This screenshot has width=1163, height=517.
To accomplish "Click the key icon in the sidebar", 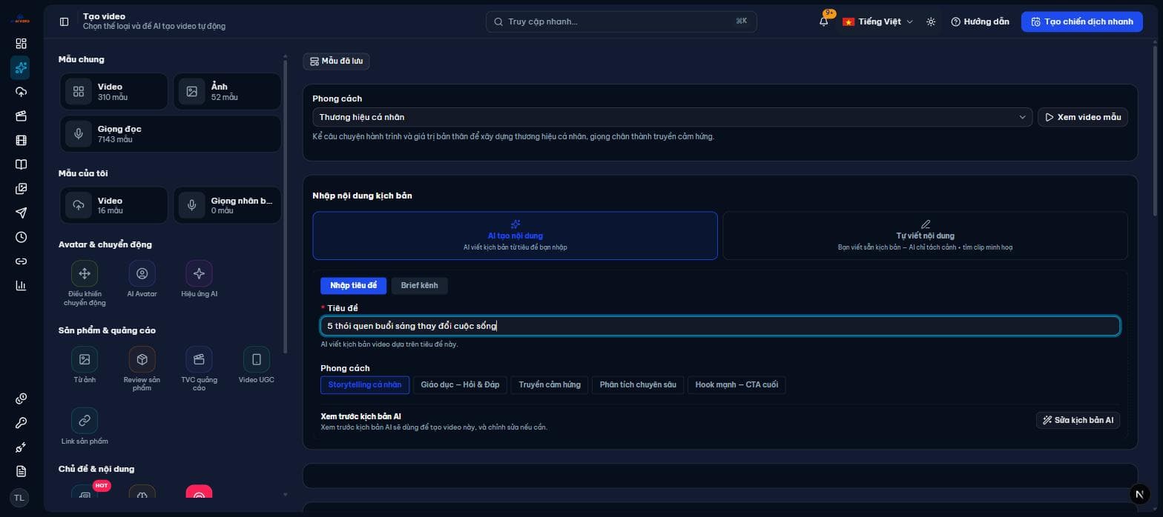I will (21, 423).
